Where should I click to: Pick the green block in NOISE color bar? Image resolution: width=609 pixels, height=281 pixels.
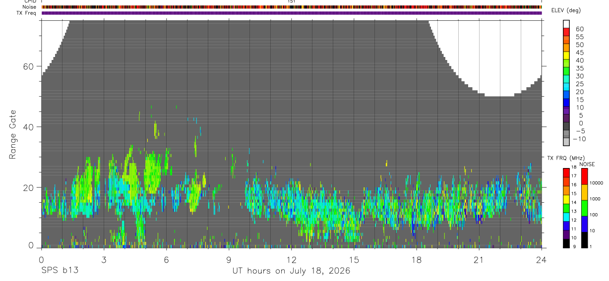pyautogui.click(x=584, y=208)
